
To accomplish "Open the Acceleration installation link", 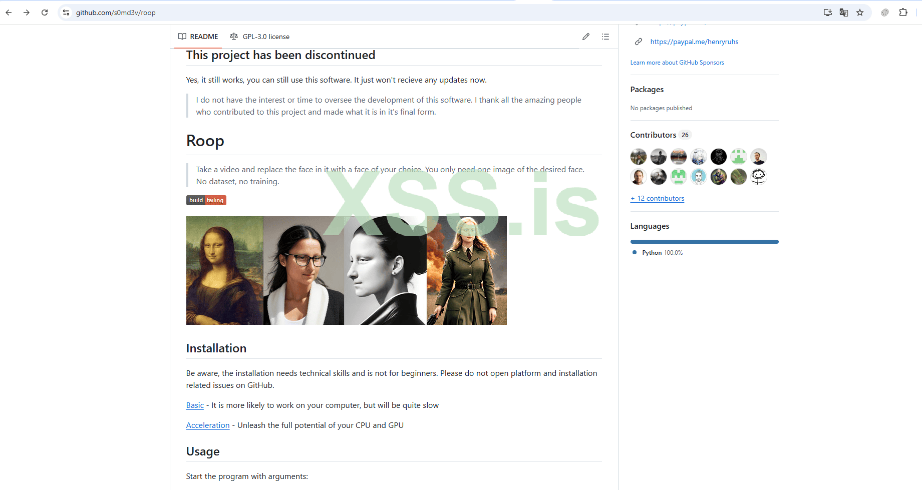I will point(208,425).
